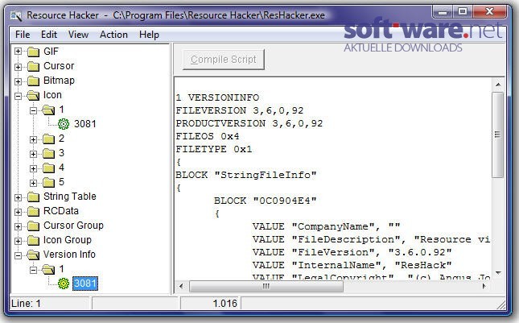Click open folder icon under Version Info 1
Screen dimensions: 519x323
pyautogui.click(x=48, y=269)
